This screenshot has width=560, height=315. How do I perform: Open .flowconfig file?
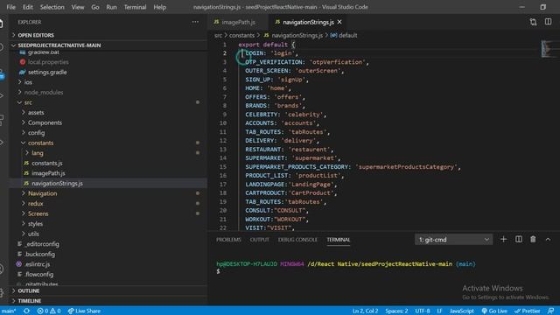pyautogui.click(x=38, y=274)
